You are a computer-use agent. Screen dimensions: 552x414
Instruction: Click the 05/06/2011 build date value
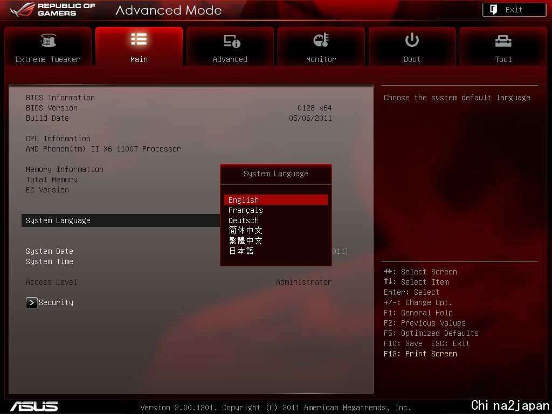tap(310, 118)
